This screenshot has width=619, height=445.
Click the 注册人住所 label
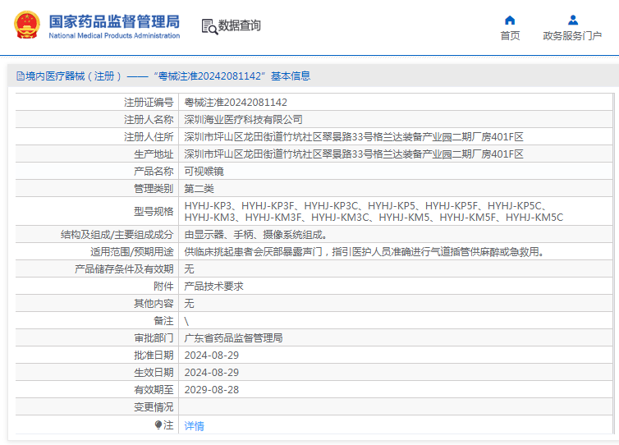click(149, 137)
